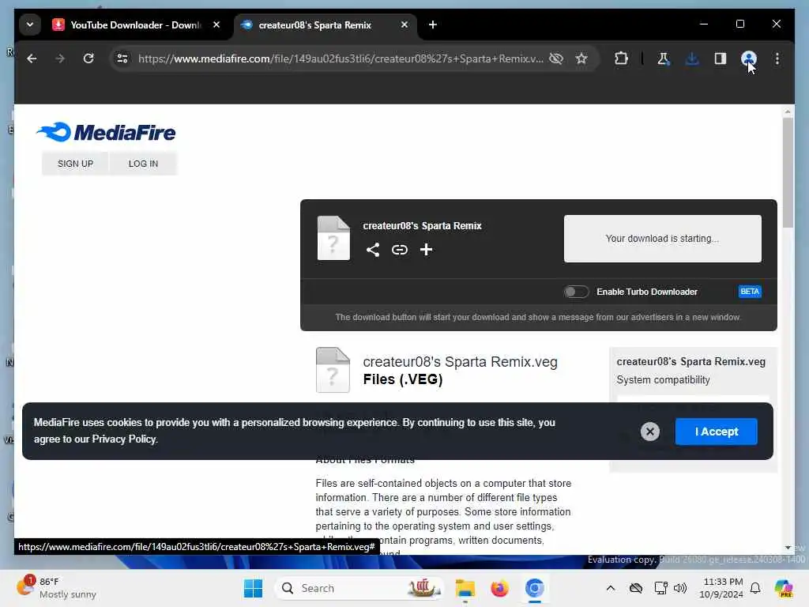This screenshot has width=809, height=607.
Task: Click the MediaFire logo
Action: [107, 133]
